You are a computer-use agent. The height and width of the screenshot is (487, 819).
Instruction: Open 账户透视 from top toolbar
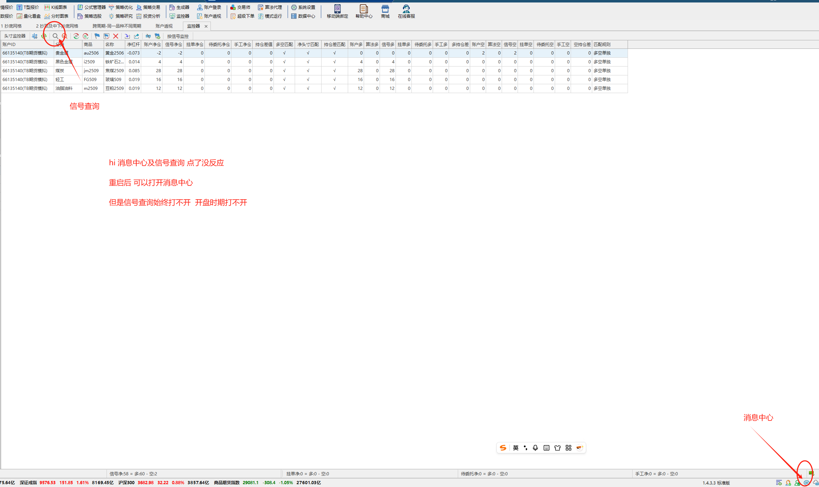pos(209,16)
